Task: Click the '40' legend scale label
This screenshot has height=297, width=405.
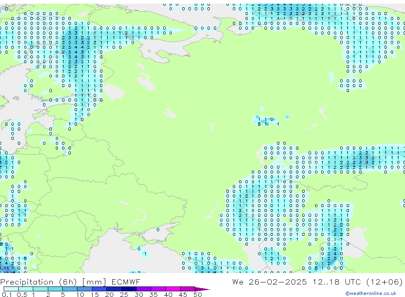Action: click(168, 295)
